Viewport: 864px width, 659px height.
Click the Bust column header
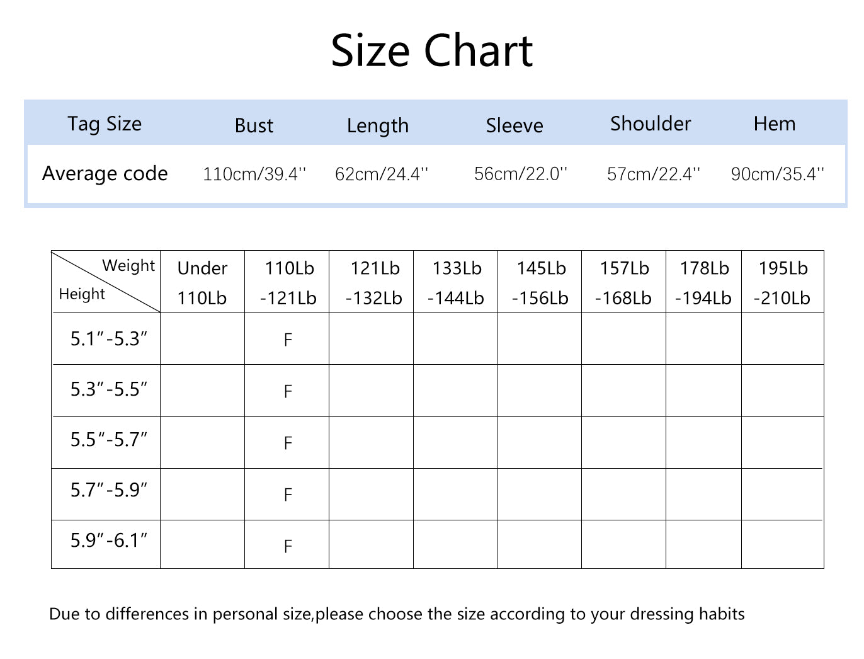[254, 125]
